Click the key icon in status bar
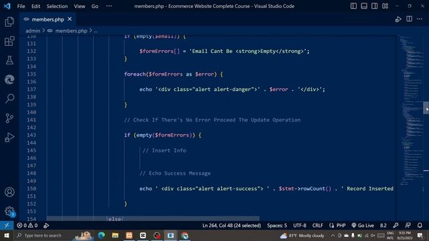 [395, 226]
